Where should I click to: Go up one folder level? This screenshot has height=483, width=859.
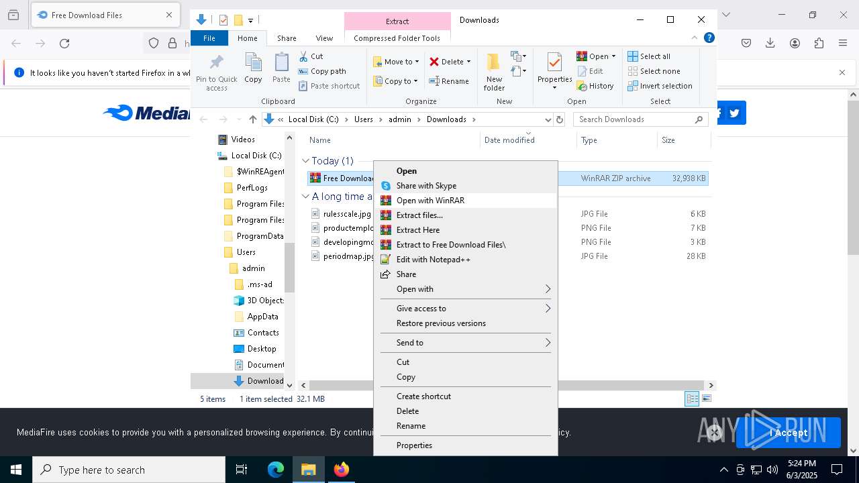252,119
